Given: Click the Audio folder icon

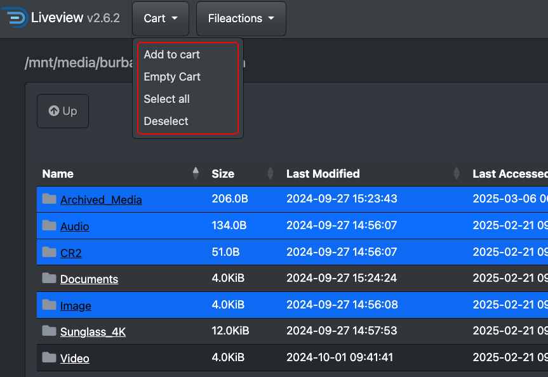Looking at the screenshot, I should pyautogui.click(x=50, y=226).
